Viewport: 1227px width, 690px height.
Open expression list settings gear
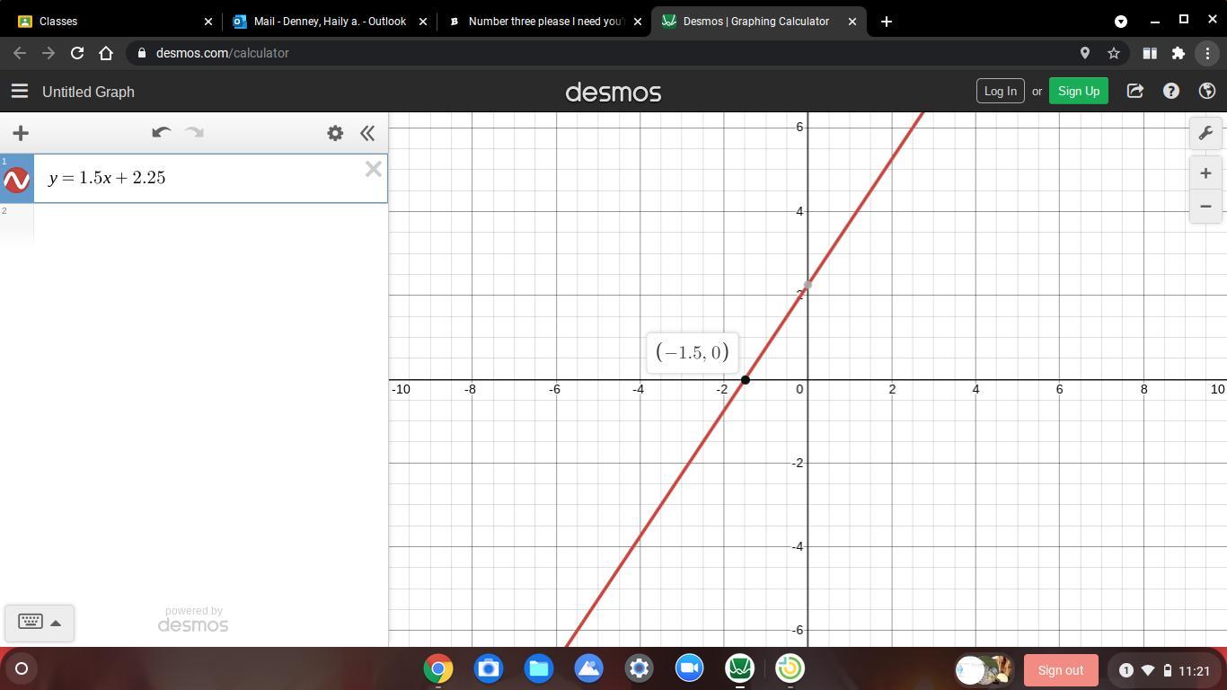(335, 133)
